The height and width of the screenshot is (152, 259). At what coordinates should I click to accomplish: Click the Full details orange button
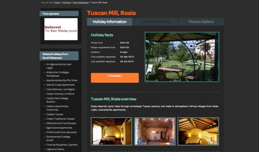pyautogui.click(x=115, y=78)
